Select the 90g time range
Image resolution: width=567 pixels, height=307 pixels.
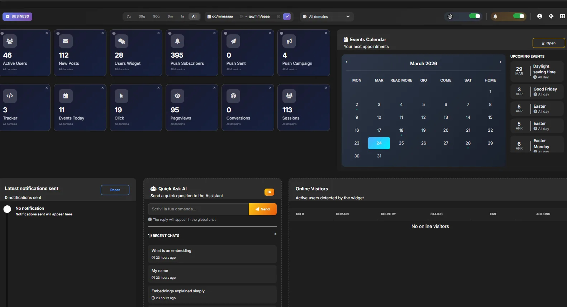156,16
